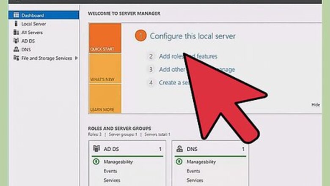330x186 pixels.
Task: Open Events in AD DS tile
Action: [110, 171]
